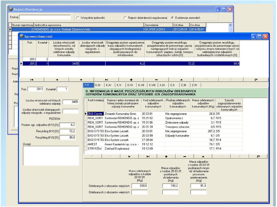Refresh installation list in lower navigator
Image resolution: width=277 pixels, height=207 pixels.
pyautogui.click(x=258, y=156)
